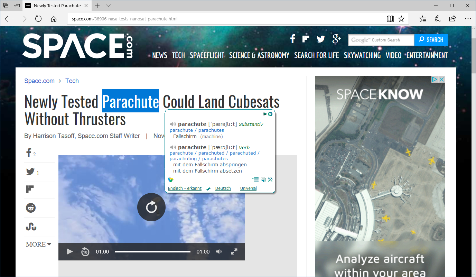Play pronunciation for parachute verb
This screenshot has height=277, width=476.
tap(172, 147)
